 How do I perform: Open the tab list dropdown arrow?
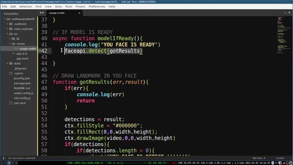[x=289, y=13]
